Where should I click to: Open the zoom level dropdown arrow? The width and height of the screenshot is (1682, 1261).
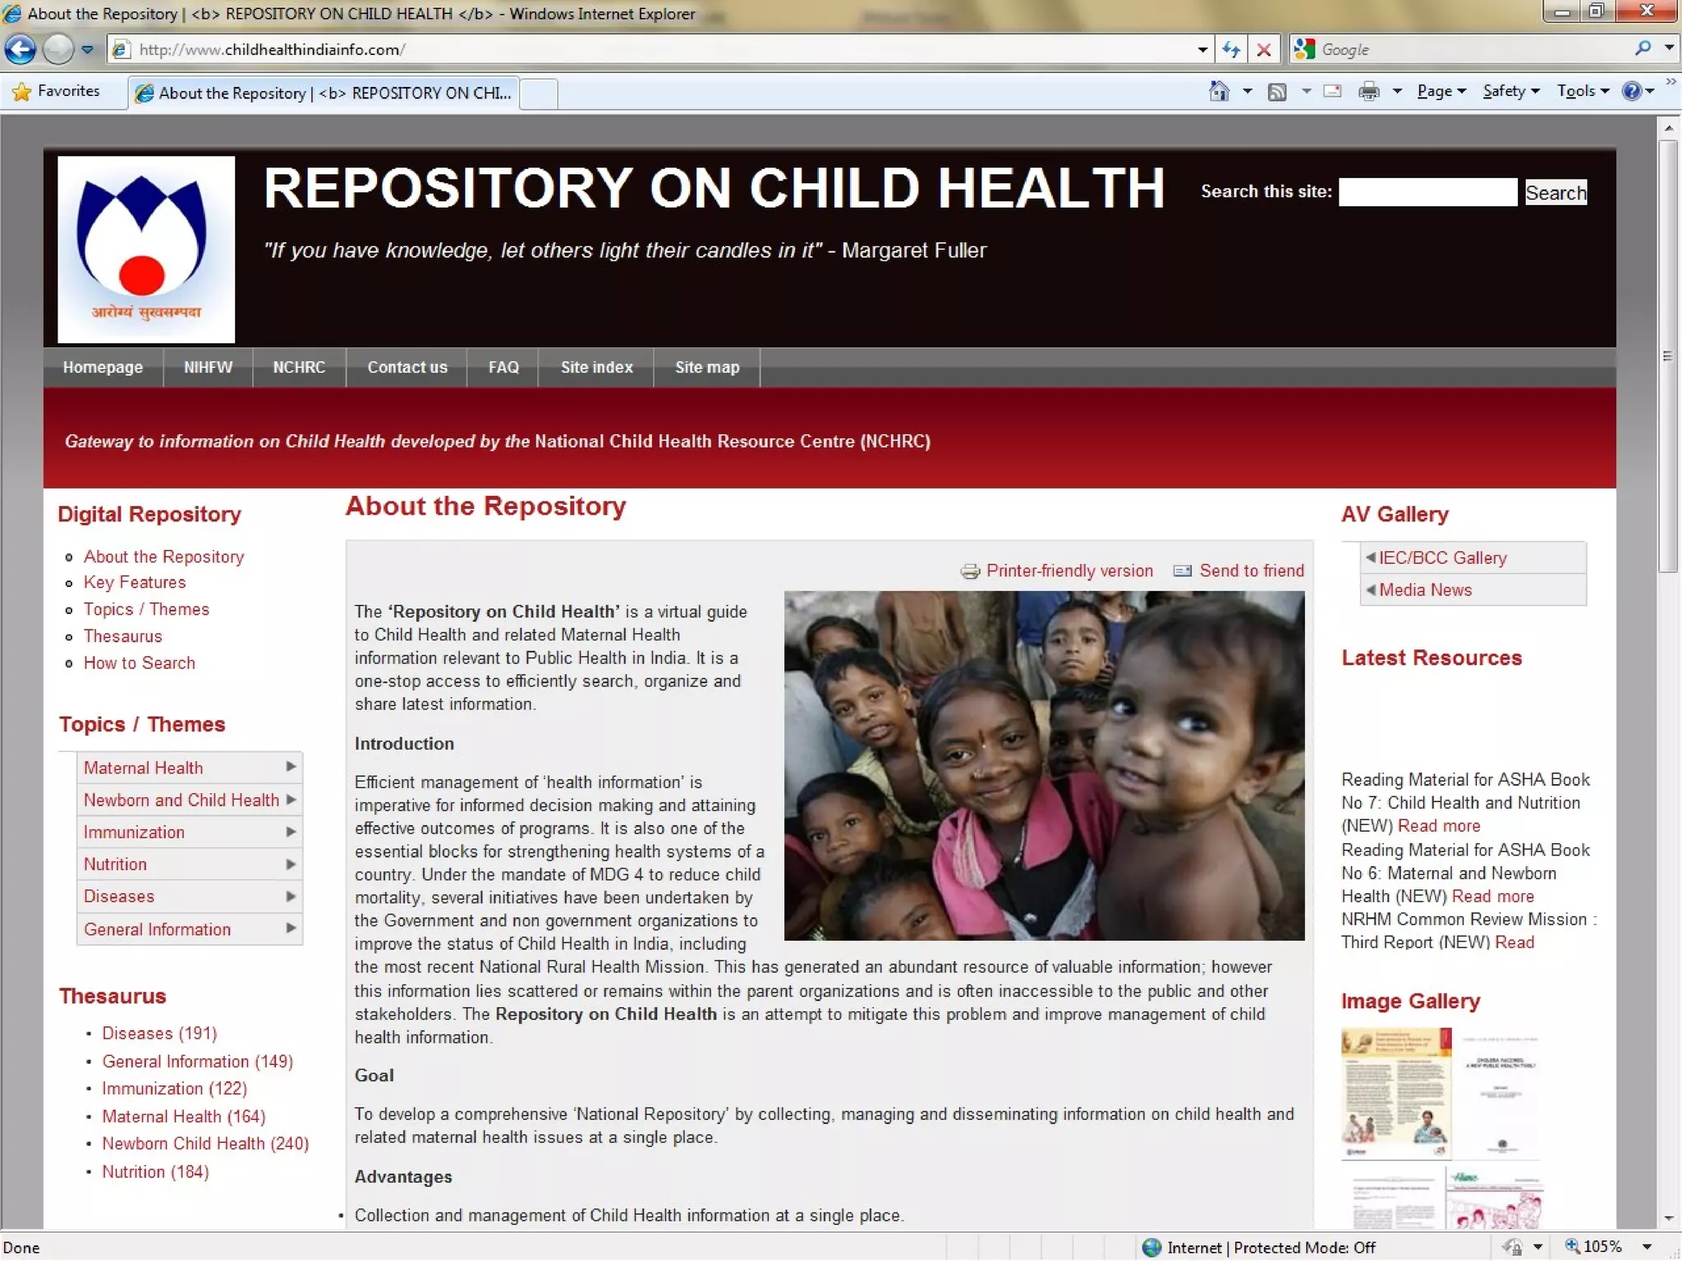click(x=1648, y=1247)
